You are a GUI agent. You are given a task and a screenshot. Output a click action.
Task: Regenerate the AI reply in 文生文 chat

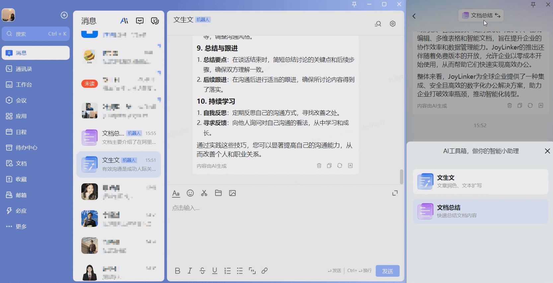coord(340,165)
